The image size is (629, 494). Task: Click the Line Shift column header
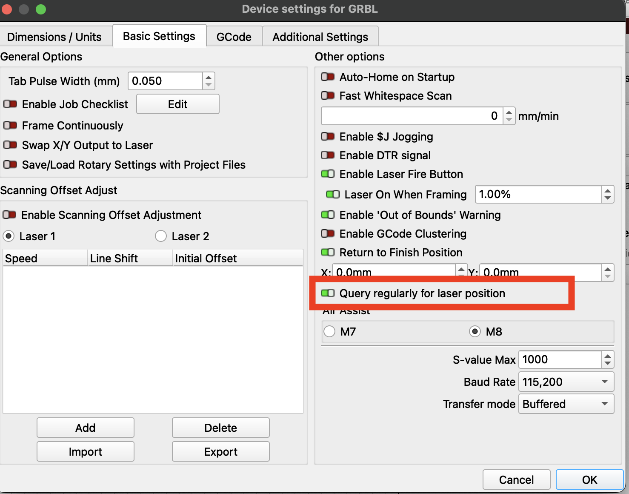(130, 258)
